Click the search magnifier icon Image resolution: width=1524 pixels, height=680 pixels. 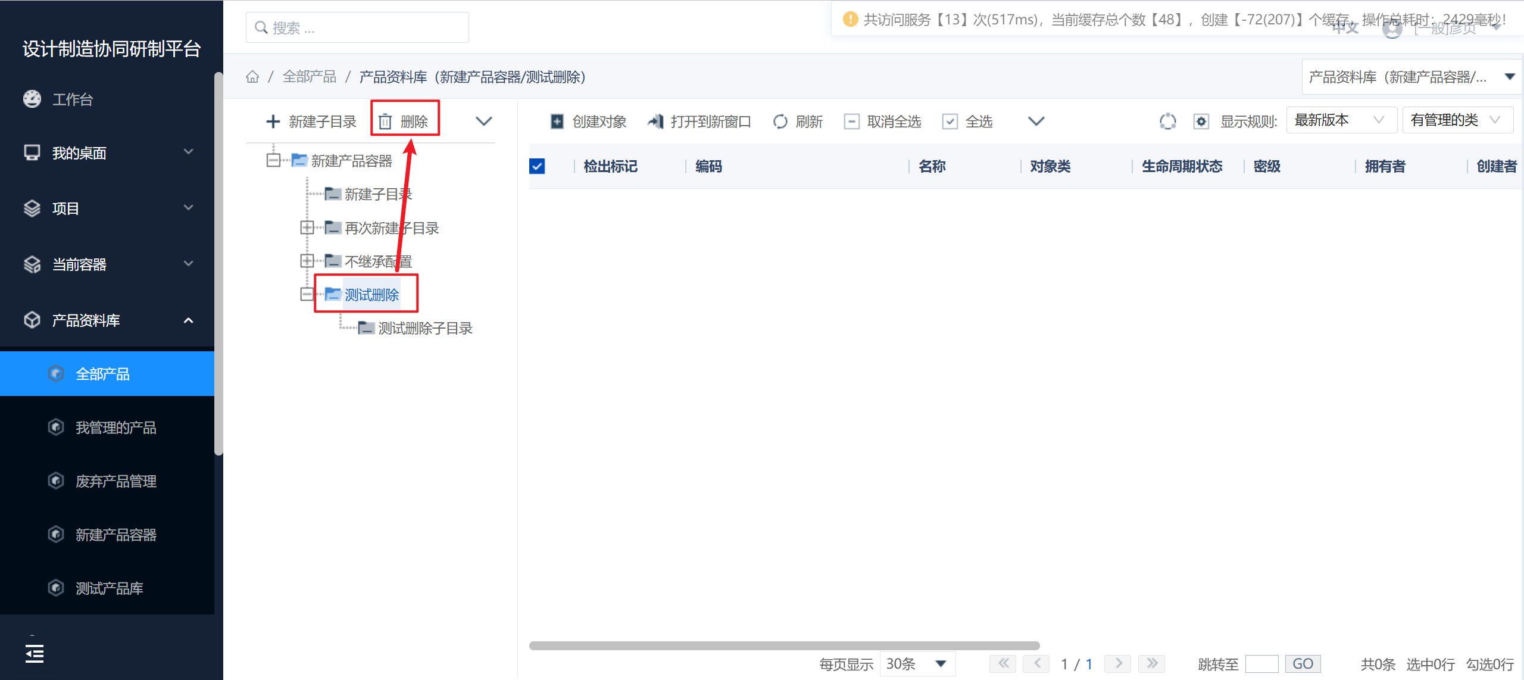click(x=261, y=27)
